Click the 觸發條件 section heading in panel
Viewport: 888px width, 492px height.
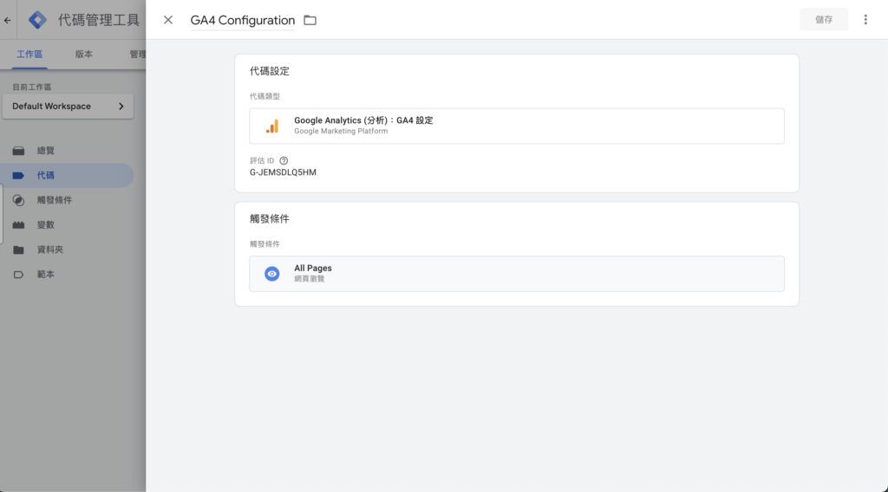point(270,219)
